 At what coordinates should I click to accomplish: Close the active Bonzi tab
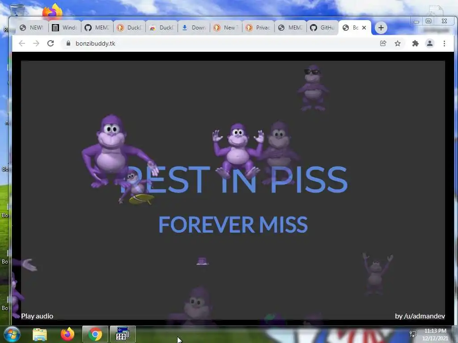tap(364, 28)
